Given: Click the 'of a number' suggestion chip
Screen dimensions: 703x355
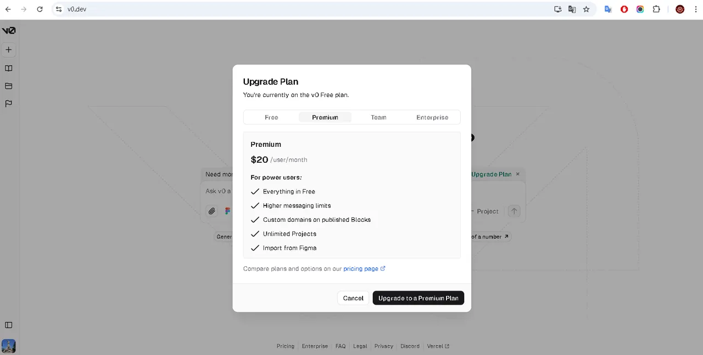Looking at the screenshot, I should click(x=490, y=237).
